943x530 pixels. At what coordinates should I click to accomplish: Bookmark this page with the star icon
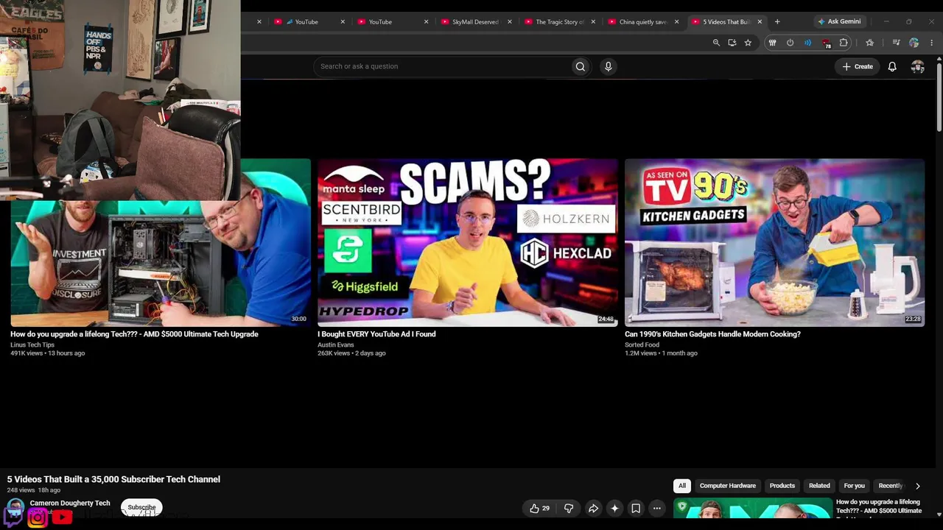coord(748,43)
